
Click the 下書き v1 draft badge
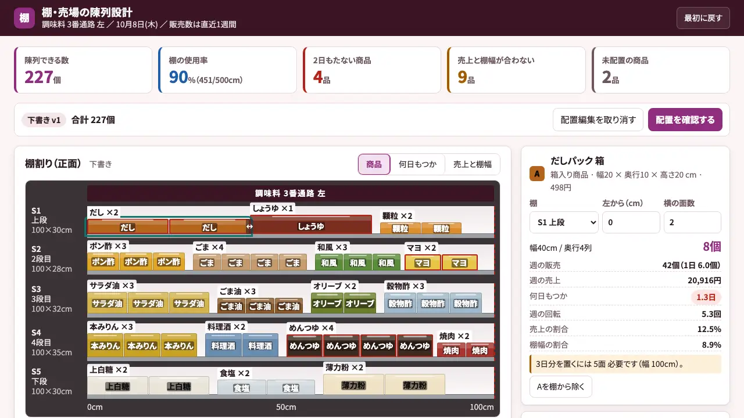(x=44, y=120)
